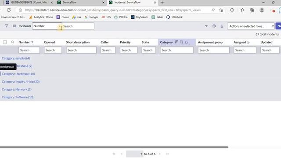Screen dimensions: 281x158
Task: Open the list filter funnel icon
Action: pos(7,26)
